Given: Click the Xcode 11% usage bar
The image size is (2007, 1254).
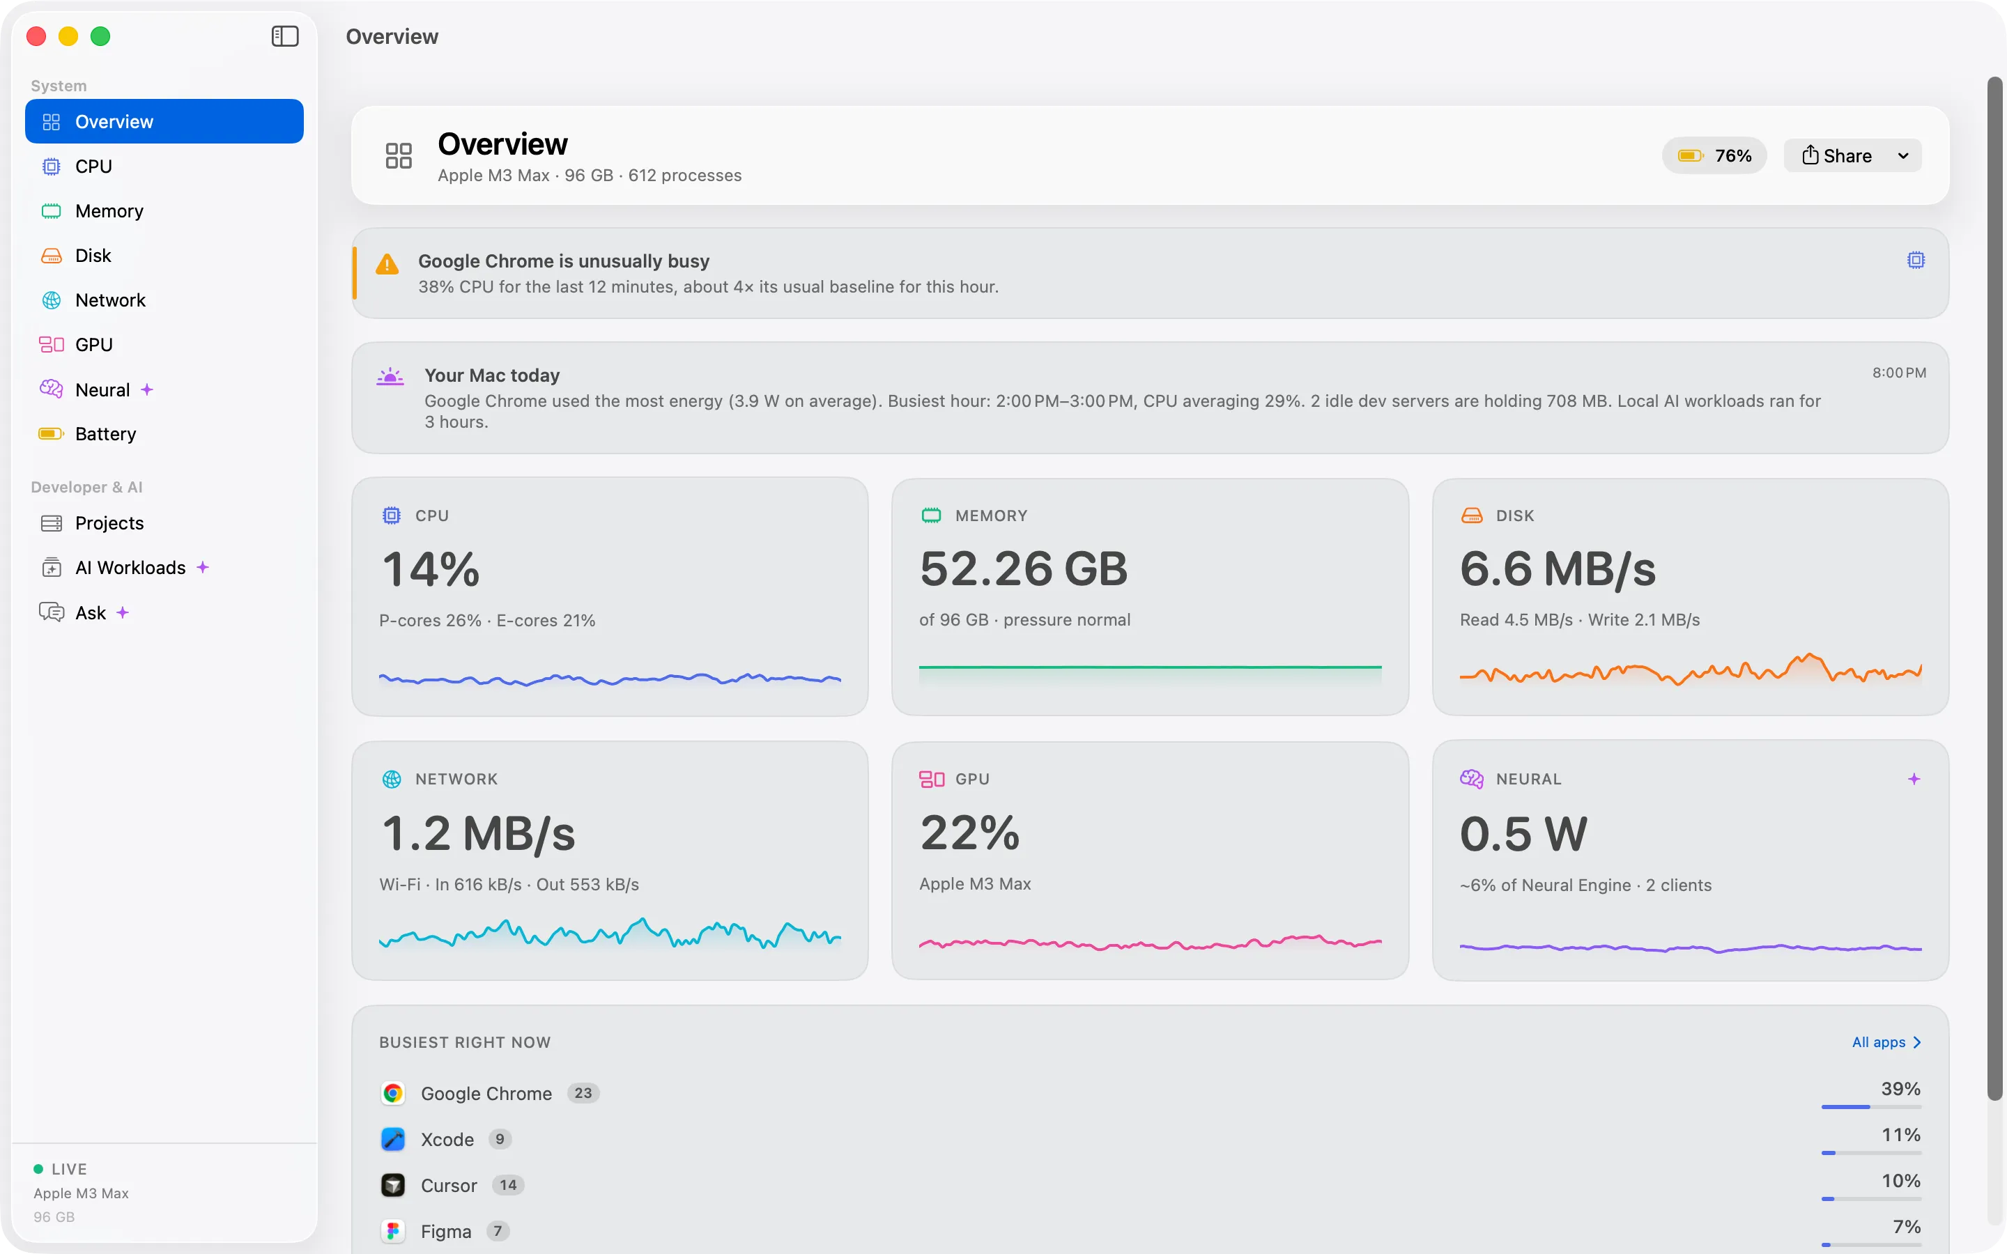Looking at the screenshot, I should pos(1871,1153).
